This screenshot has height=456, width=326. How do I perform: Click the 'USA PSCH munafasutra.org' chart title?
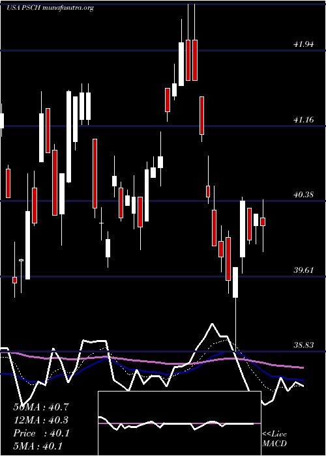pyautogui.click(x=50, y=8)
